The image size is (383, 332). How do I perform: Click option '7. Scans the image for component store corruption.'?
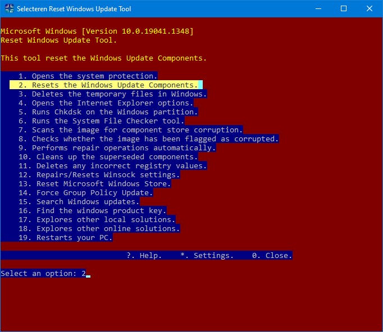[130, 130]
